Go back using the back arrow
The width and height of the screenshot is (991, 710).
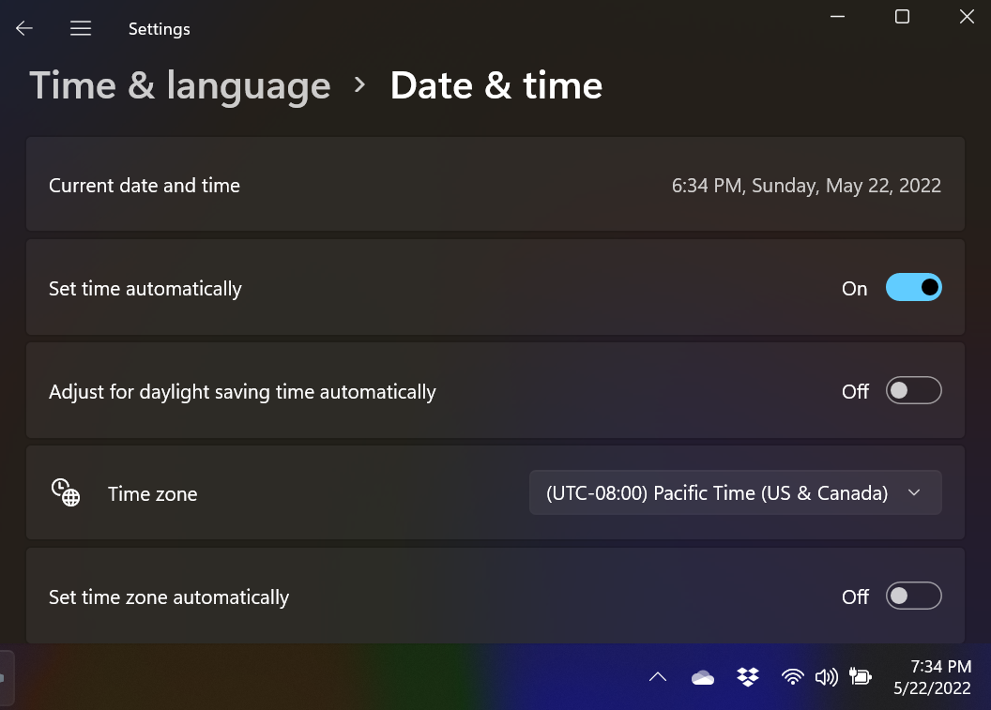pyautogui.click(x=24, y=28)
